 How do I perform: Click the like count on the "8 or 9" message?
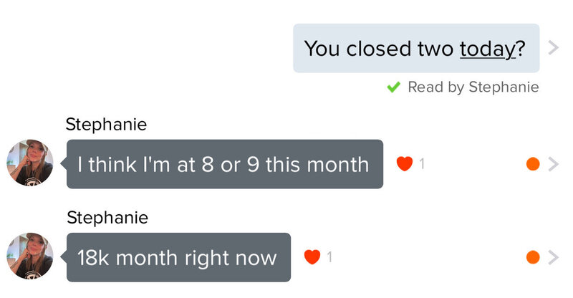click(422, 164)
